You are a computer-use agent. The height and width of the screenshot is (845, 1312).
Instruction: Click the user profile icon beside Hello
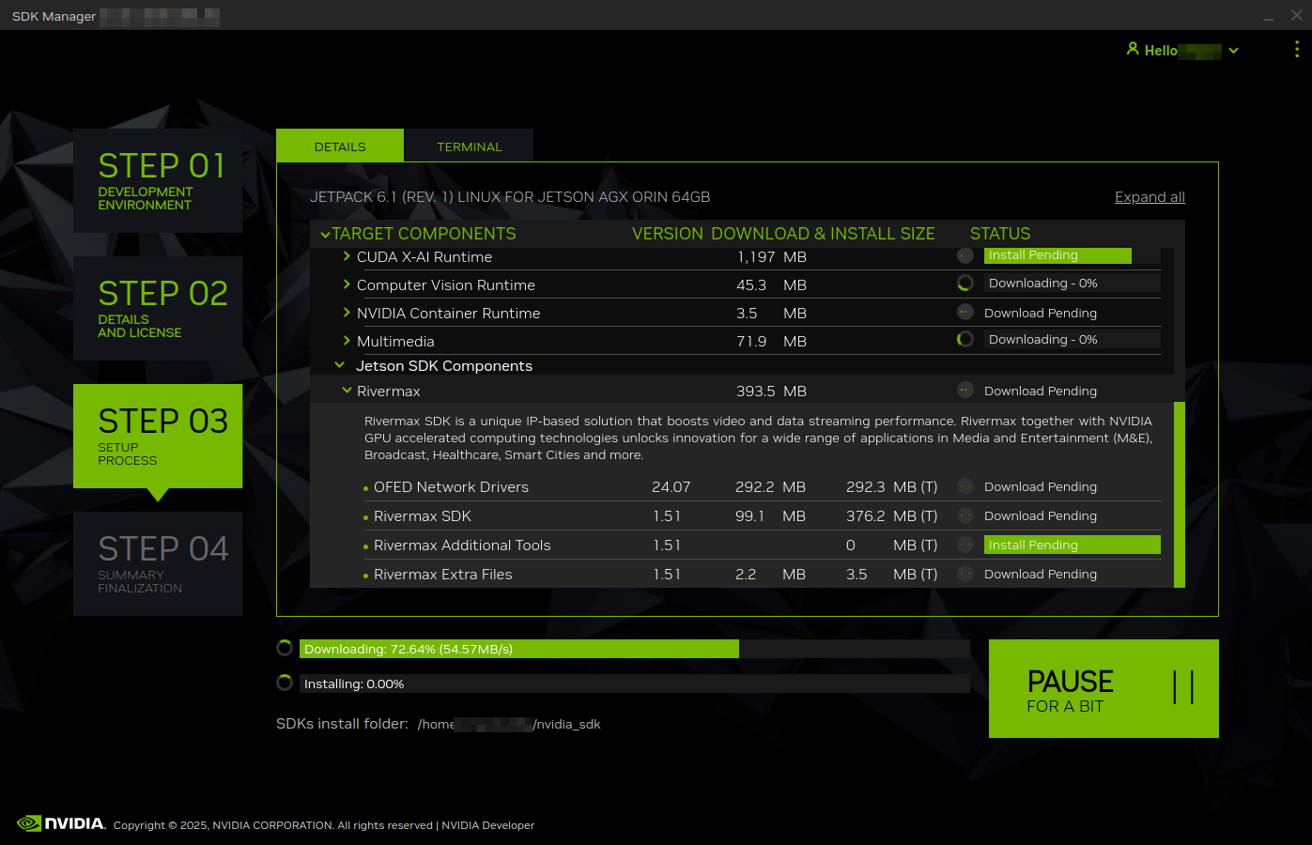click(1133, 50)
